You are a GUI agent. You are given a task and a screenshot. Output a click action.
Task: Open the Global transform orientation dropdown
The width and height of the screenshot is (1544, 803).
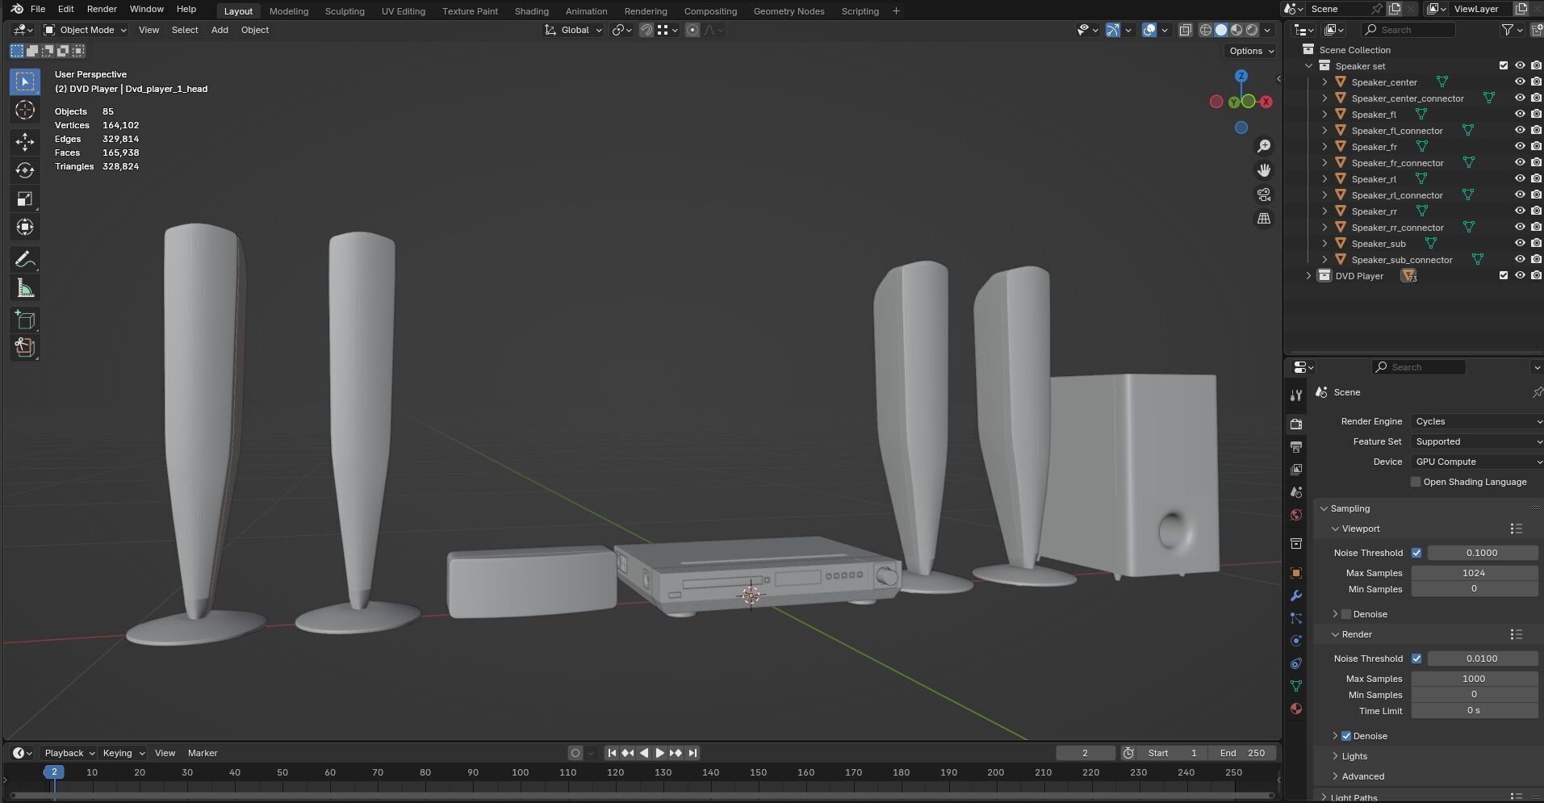[x=574, y=30]
